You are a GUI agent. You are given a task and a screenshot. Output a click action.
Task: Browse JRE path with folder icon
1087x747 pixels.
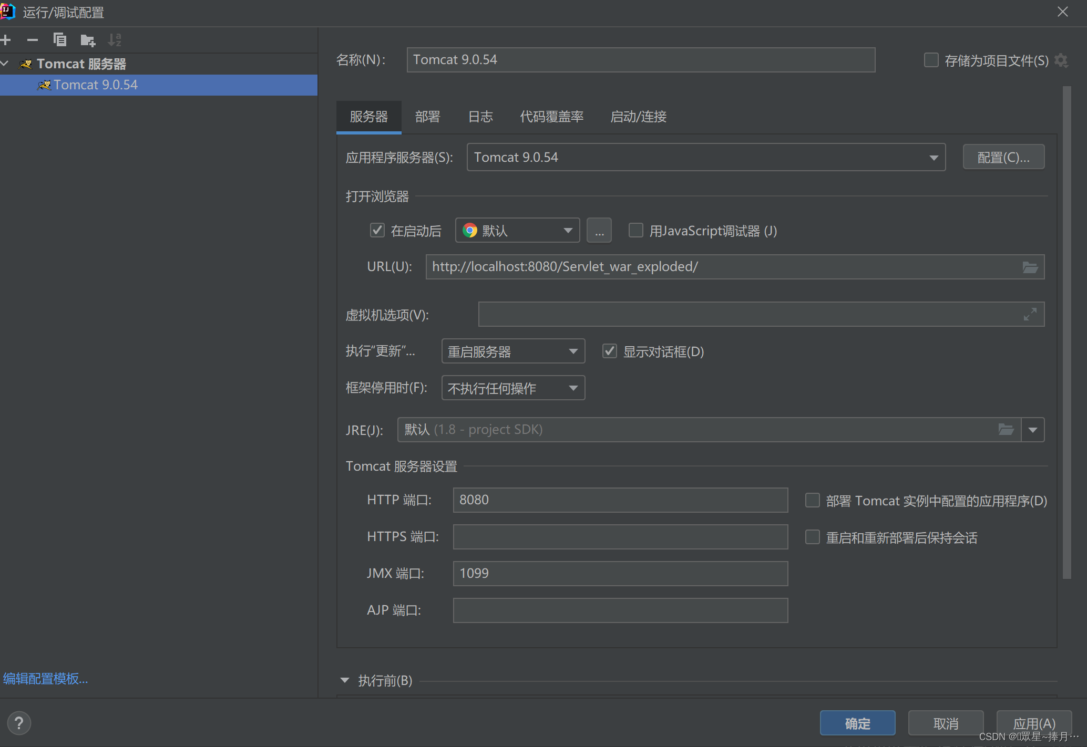1006,430
